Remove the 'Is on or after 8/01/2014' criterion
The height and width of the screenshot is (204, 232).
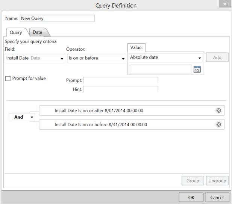(x=219, y=110)
